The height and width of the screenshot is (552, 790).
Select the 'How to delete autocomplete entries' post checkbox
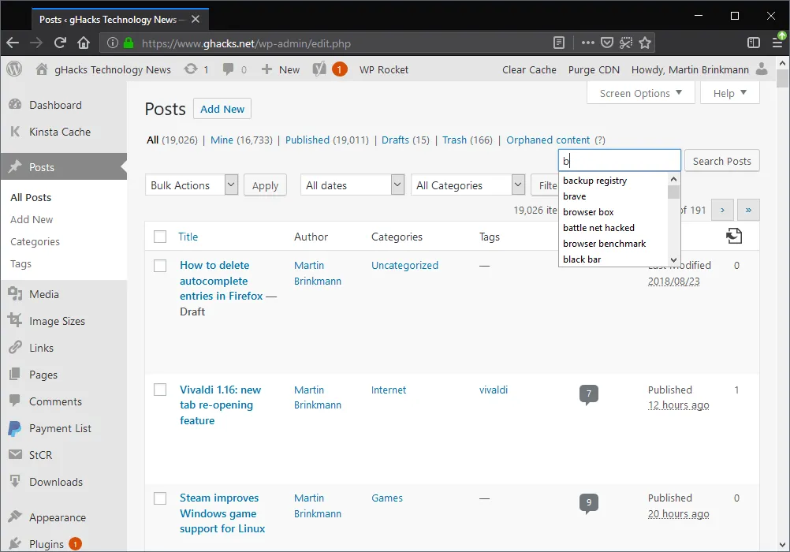160,266
